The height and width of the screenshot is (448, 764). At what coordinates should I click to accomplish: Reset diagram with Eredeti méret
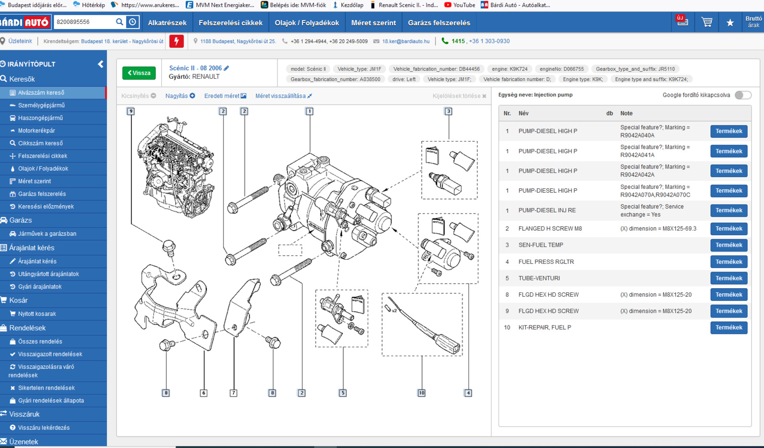pyautogui.click(x=225, y=96)
